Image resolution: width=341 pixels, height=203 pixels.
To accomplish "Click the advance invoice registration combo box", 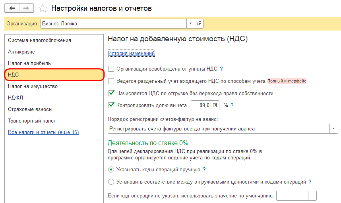I will click(x=219, y=128).
